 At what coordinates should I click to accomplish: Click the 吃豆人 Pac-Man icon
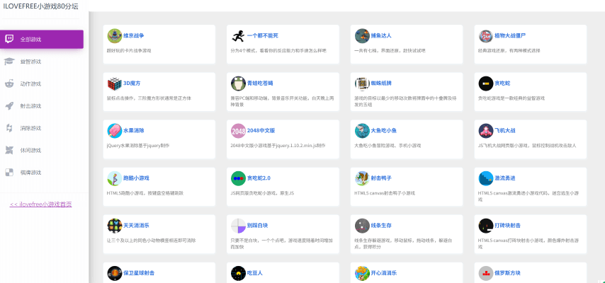coord(239,273)
